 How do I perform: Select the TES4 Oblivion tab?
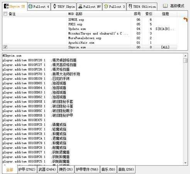click(x=142, y=7)
